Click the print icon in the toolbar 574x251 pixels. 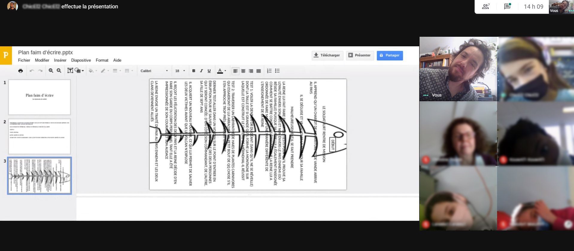click(x=20, y=71)
